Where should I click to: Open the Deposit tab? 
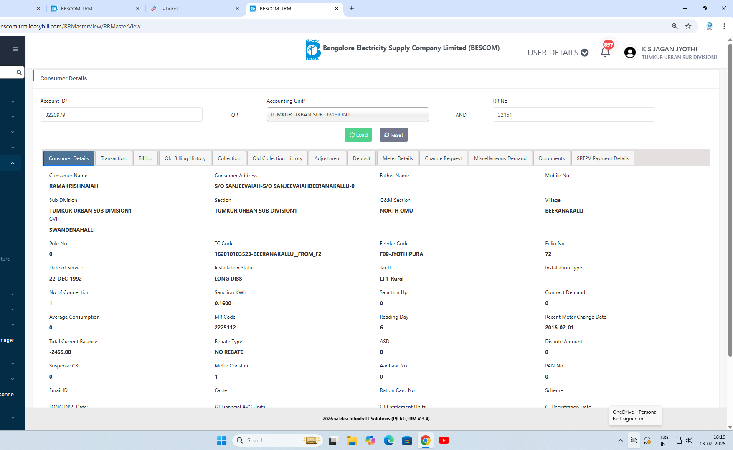(x=361, y=158)
